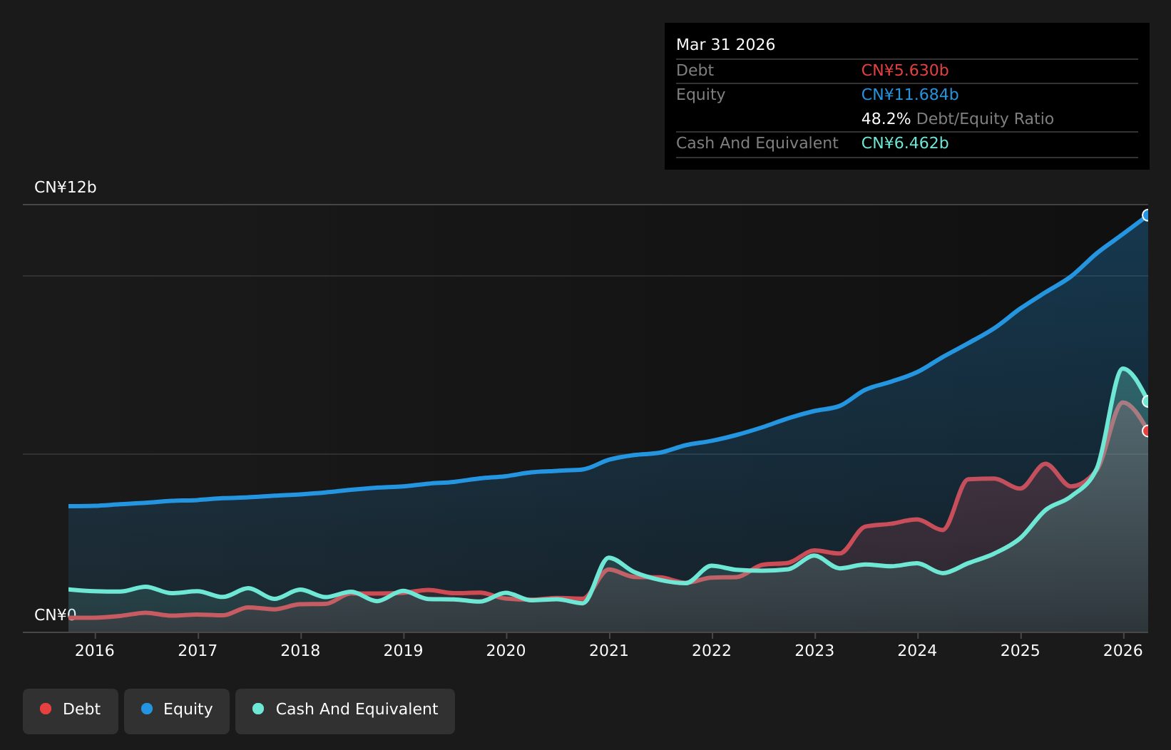
Task: Click the 2025 x-axis label
Action: point(1021,650)
